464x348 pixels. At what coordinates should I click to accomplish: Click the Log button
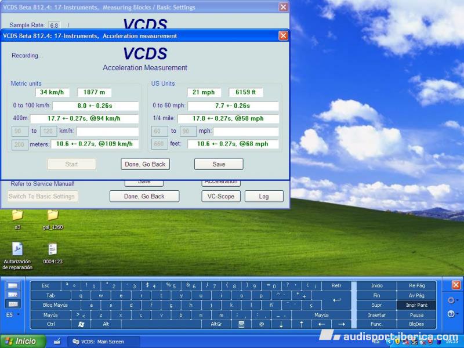pyautogui.click(x=264, y=196)
